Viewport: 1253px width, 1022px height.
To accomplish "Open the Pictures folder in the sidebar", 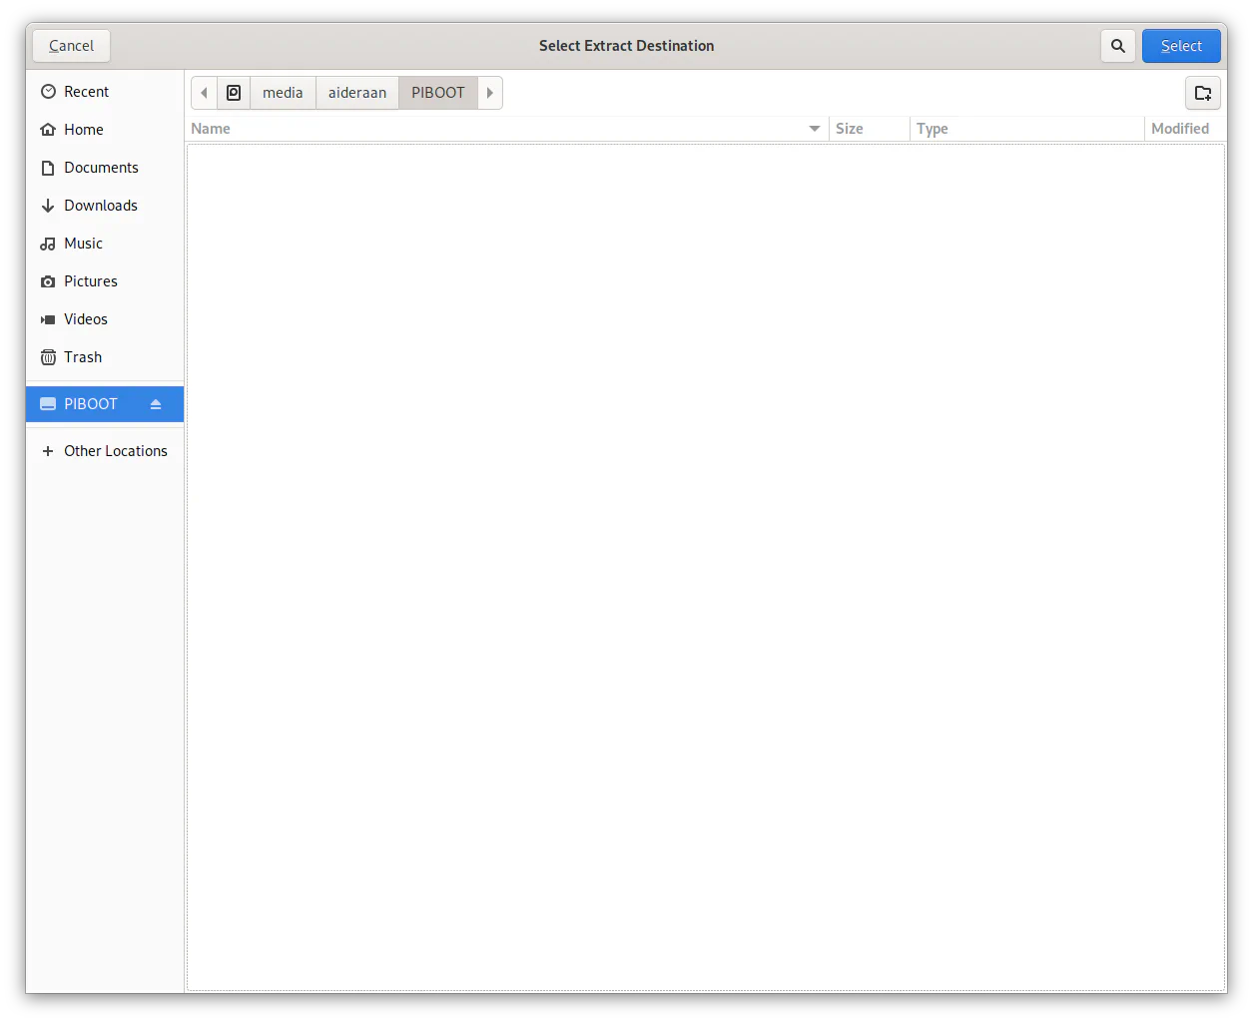I will tap(105, 281).
